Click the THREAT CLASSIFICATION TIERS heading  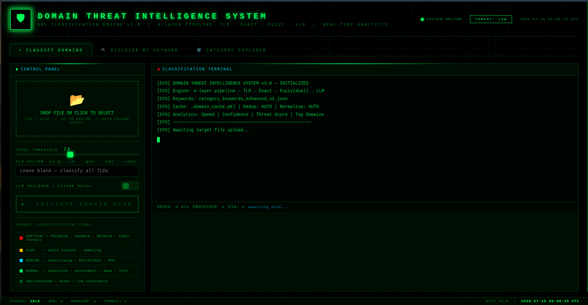click(x=53, y=225)
